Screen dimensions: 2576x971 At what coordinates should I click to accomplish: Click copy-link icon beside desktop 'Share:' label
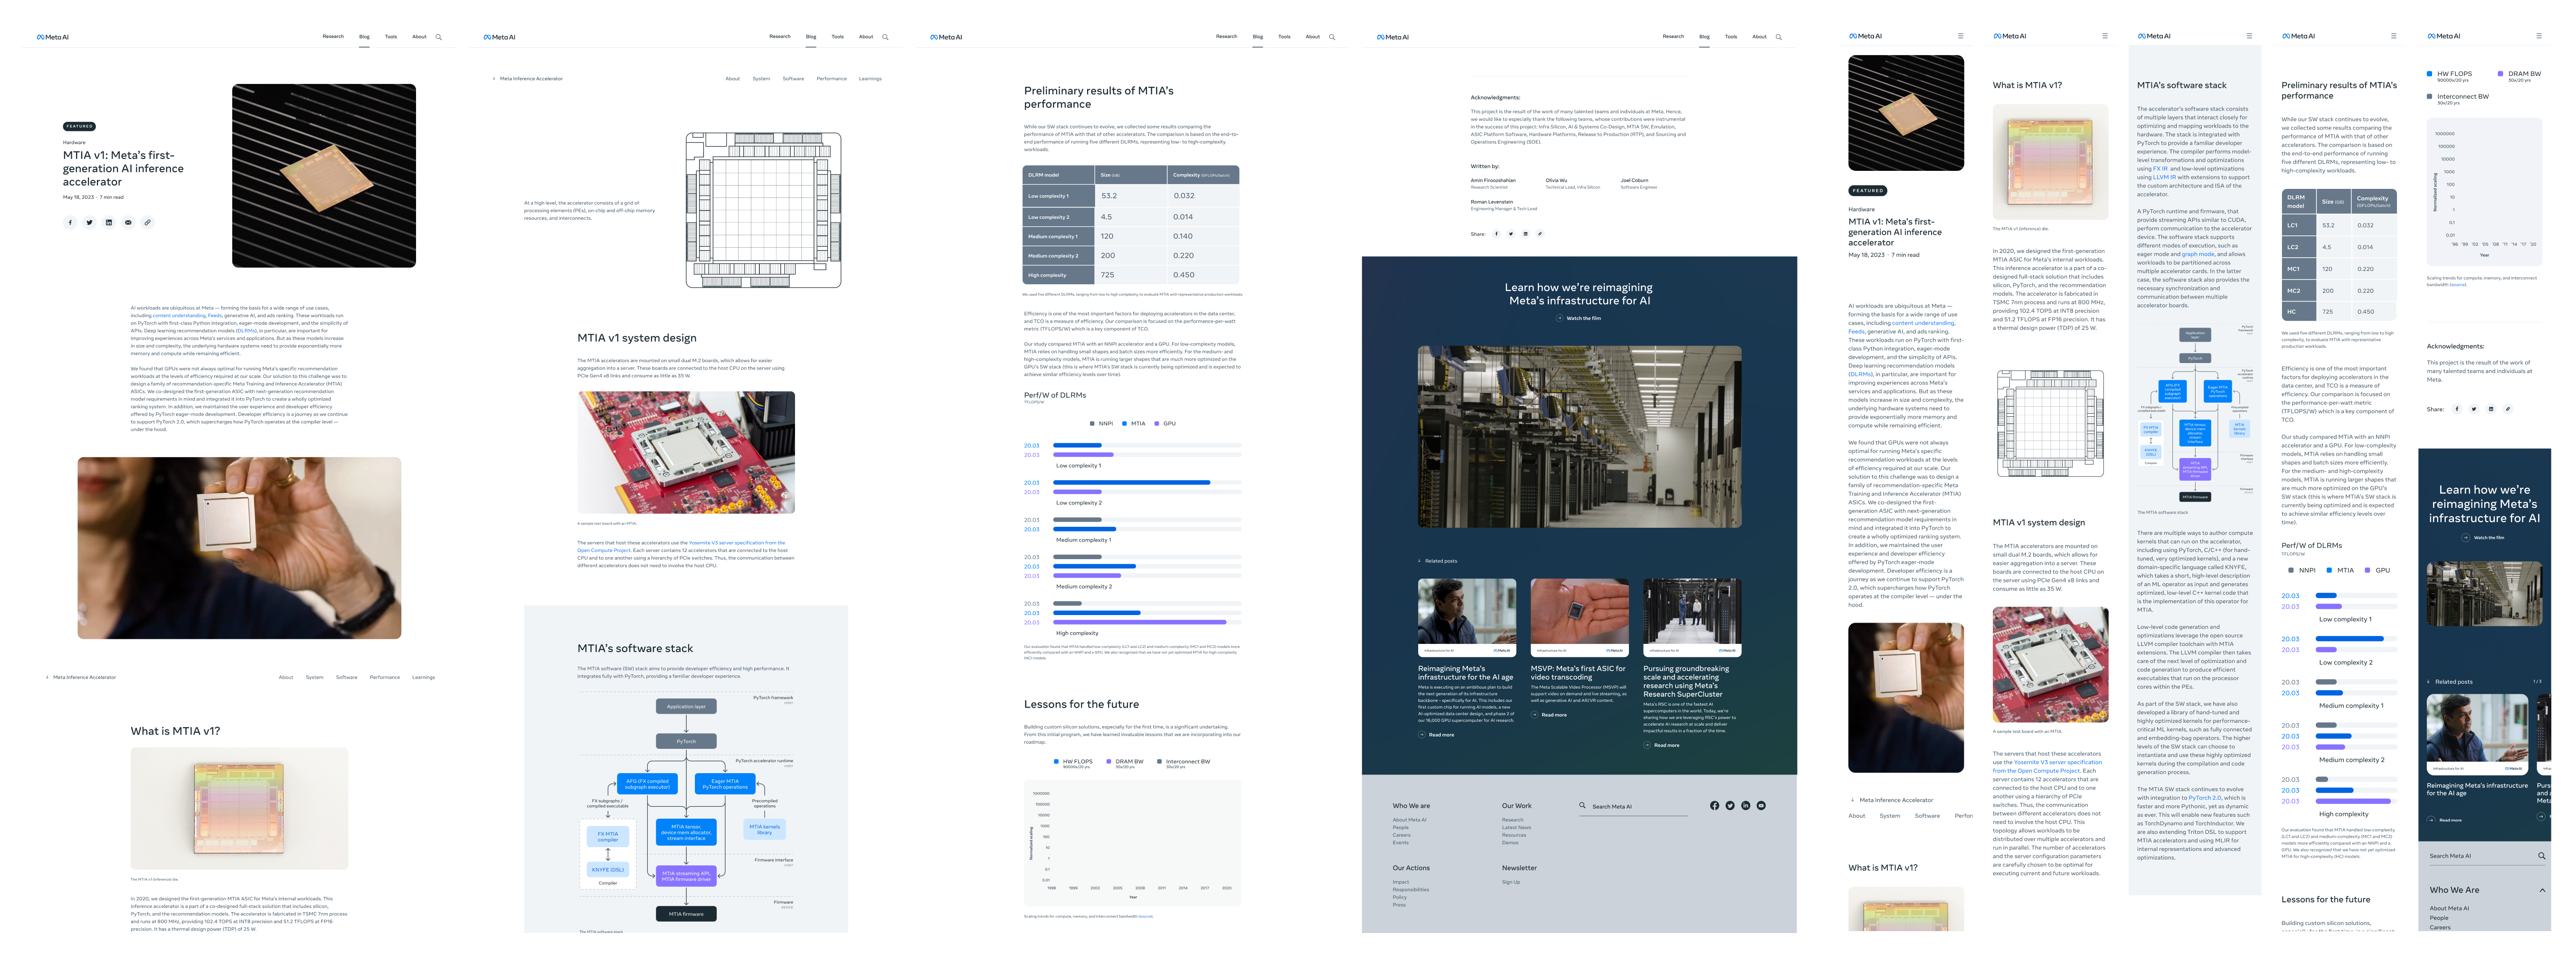coord(1540,234)
